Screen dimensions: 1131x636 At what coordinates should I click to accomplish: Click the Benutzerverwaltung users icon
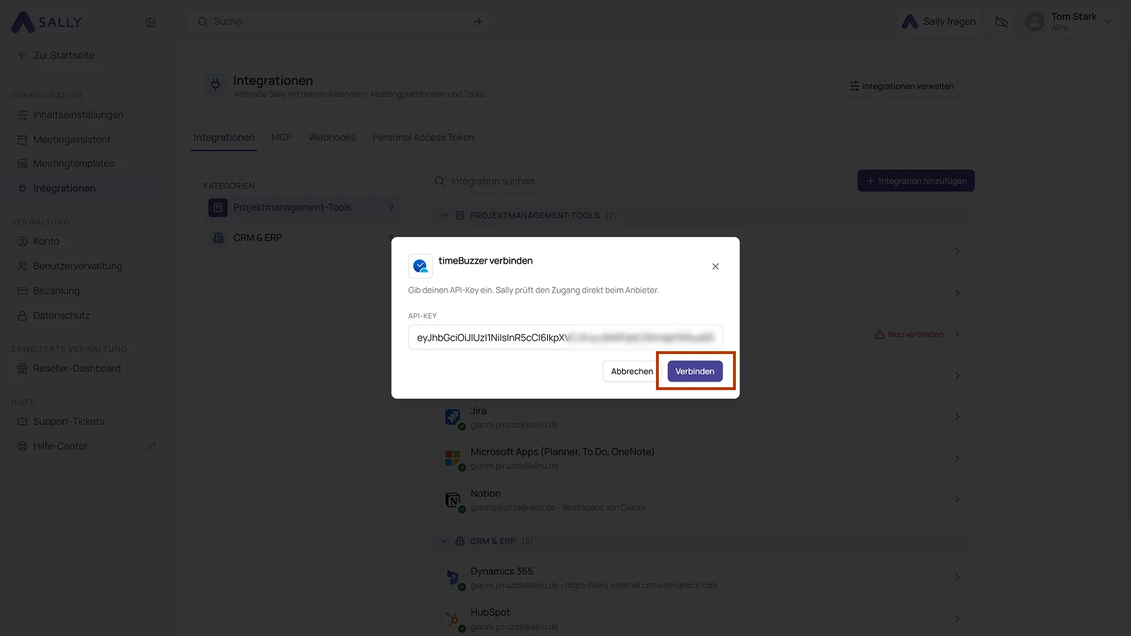pyautogui.click(x=23, y=266)
